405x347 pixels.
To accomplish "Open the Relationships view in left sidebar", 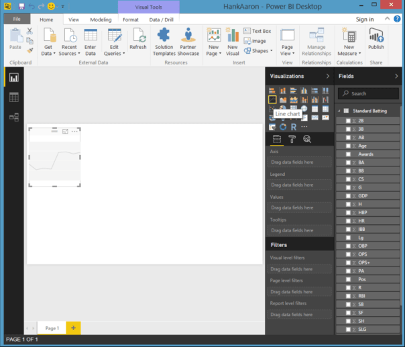I will [13, 117].
